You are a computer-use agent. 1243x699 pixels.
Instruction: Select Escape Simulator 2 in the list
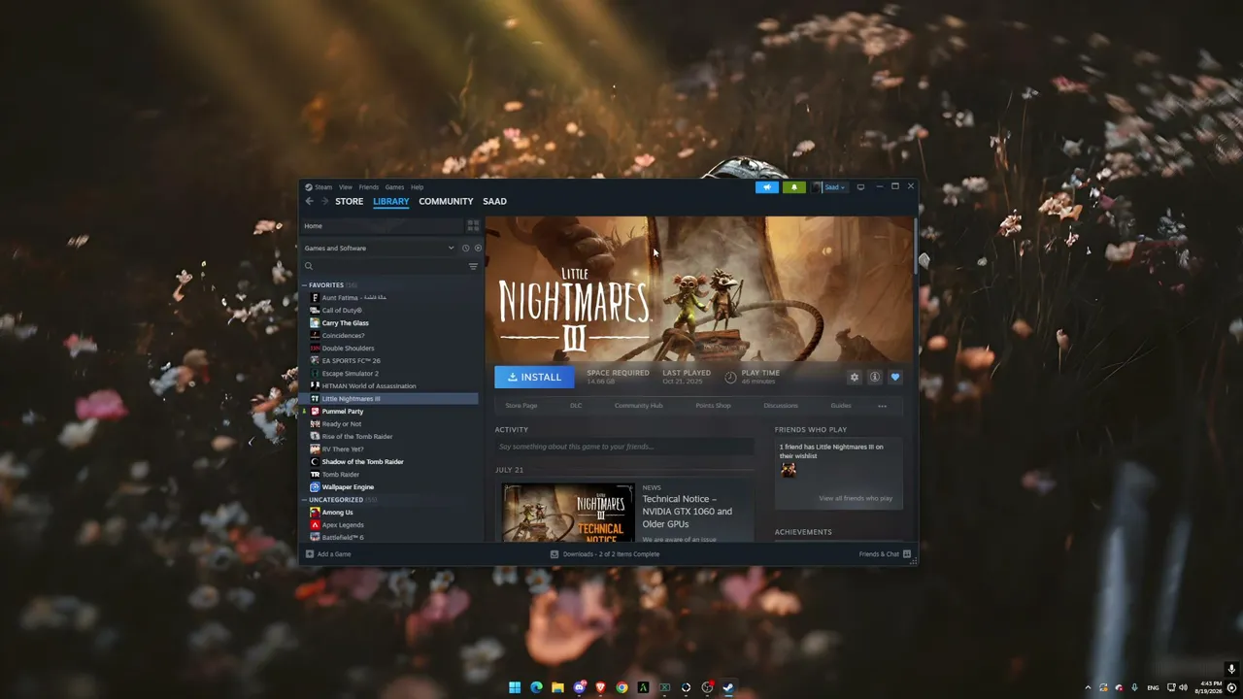tap(390, 374)
